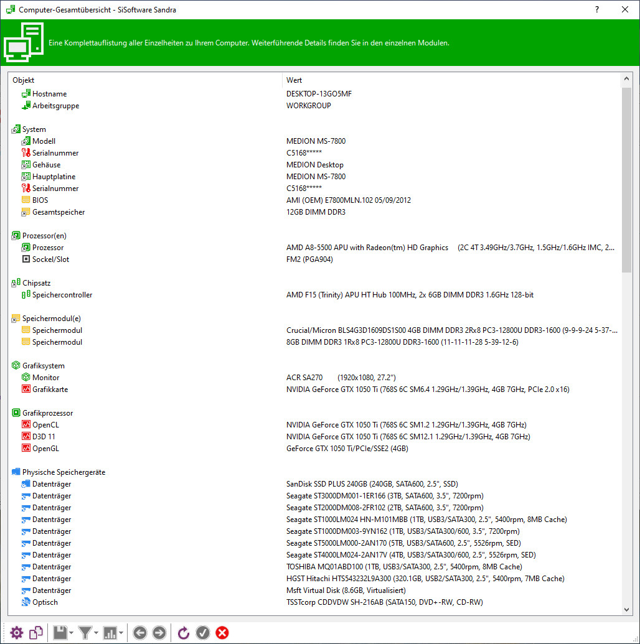
Task: Click the System section icon
Action: pyautogui.click(x=16, y=129)
